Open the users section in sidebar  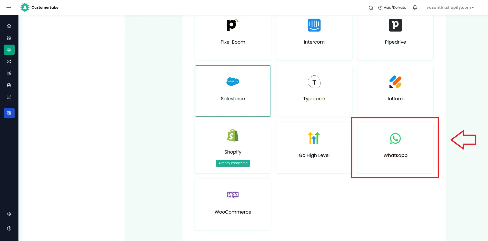click(x=9, y=38)
